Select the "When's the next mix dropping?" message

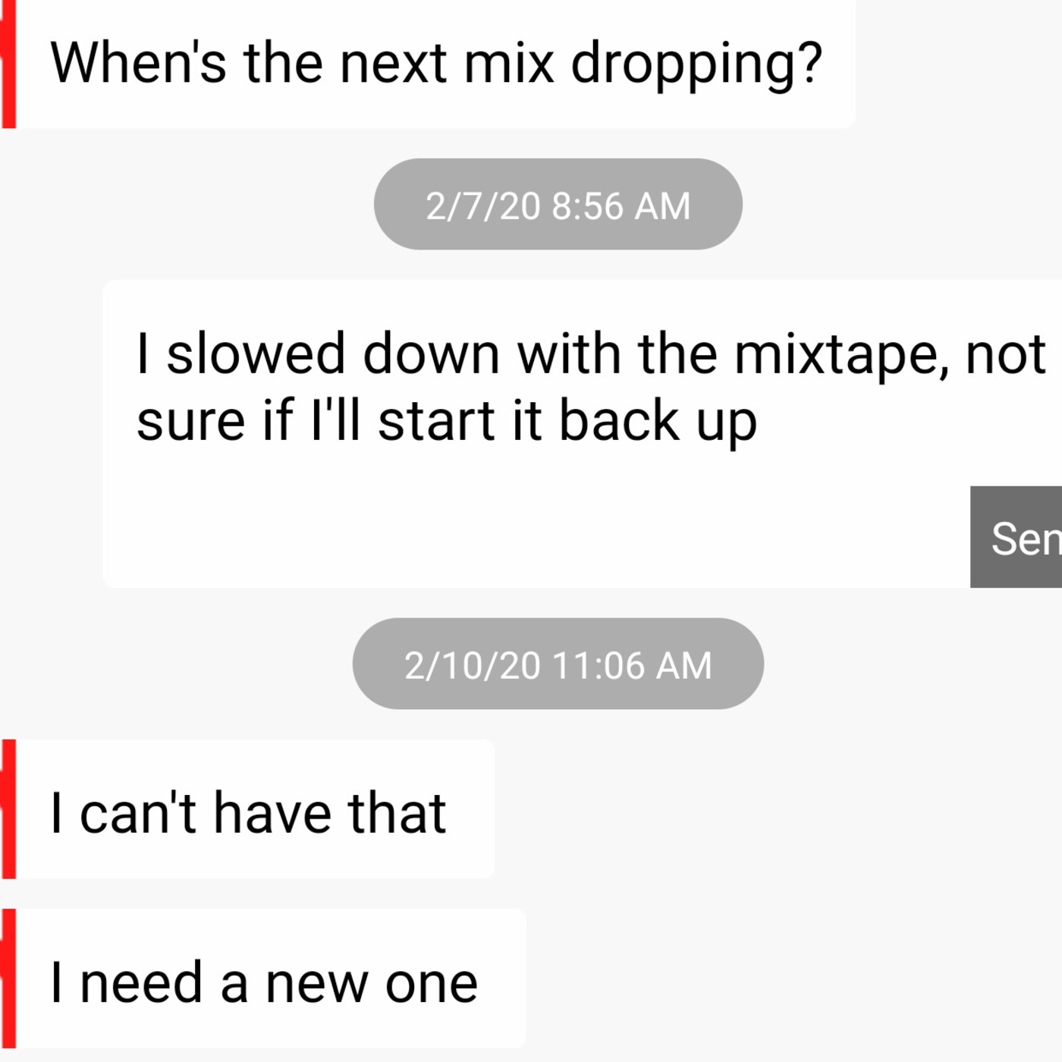[428, 64]
